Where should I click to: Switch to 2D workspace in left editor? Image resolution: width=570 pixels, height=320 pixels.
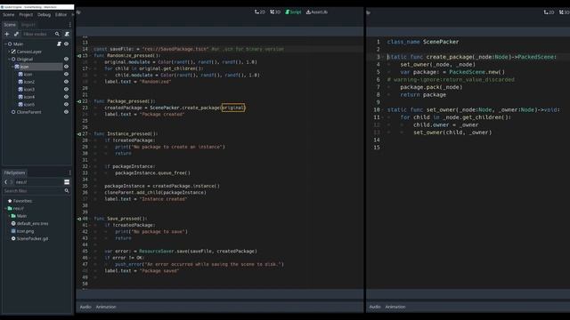(260, 12)
